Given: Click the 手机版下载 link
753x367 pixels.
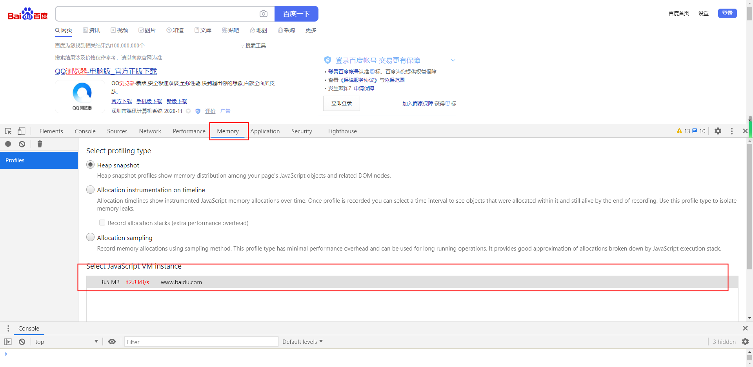Looking at the screenshot, I should [x=149, y=101].
